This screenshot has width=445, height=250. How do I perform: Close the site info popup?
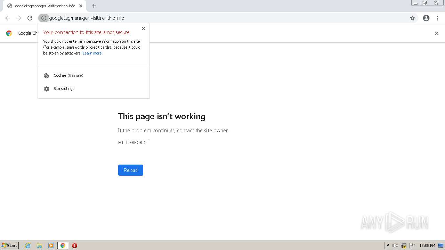click(144, 28)
